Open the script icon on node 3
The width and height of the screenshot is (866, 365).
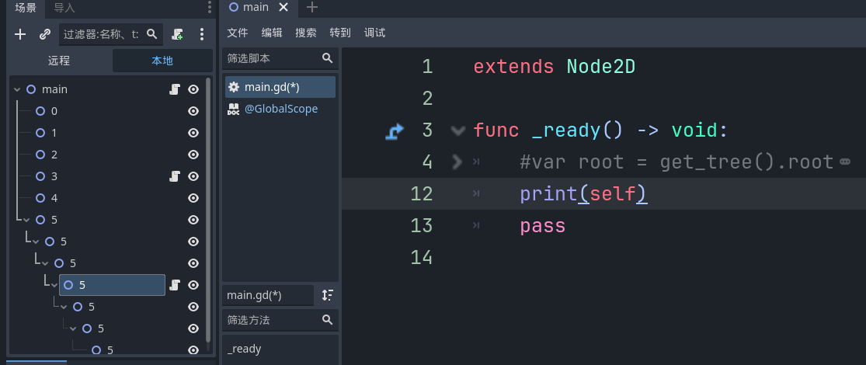175,176
